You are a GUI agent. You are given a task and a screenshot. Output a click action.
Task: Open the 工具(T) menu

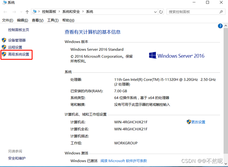pyautogui.click(x=53, y=20)
